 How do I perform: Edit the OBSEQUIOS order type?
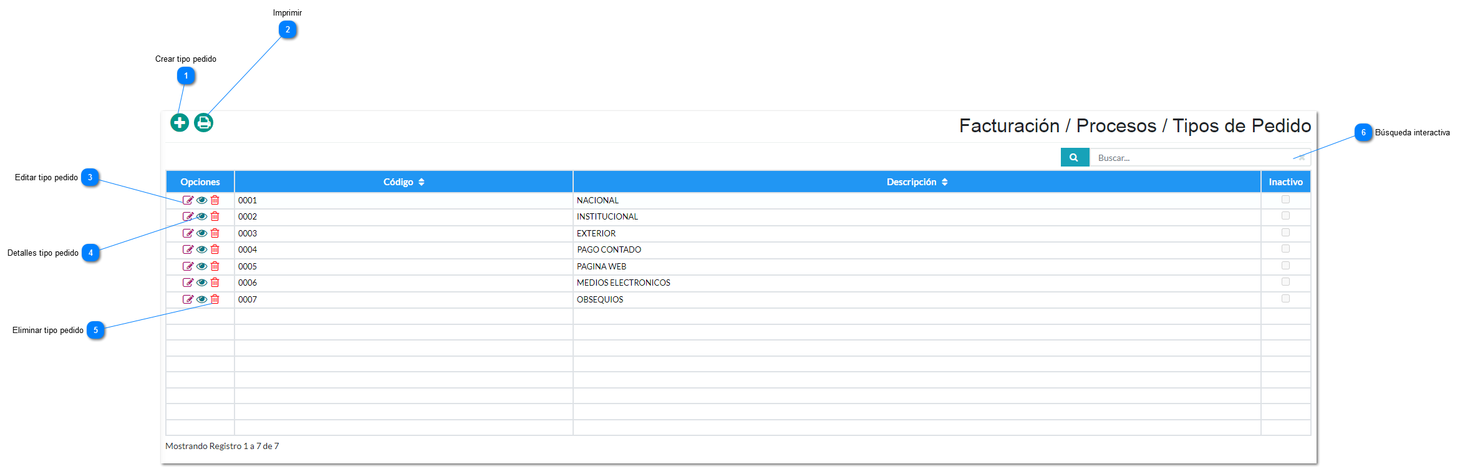(x=188, y=299)
